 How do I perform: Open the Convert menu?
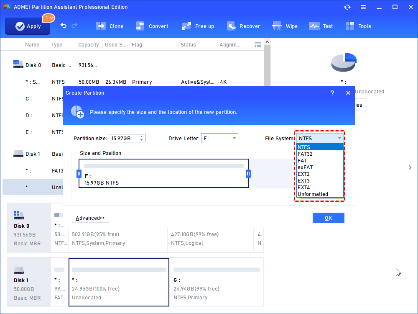coord(152,26)
